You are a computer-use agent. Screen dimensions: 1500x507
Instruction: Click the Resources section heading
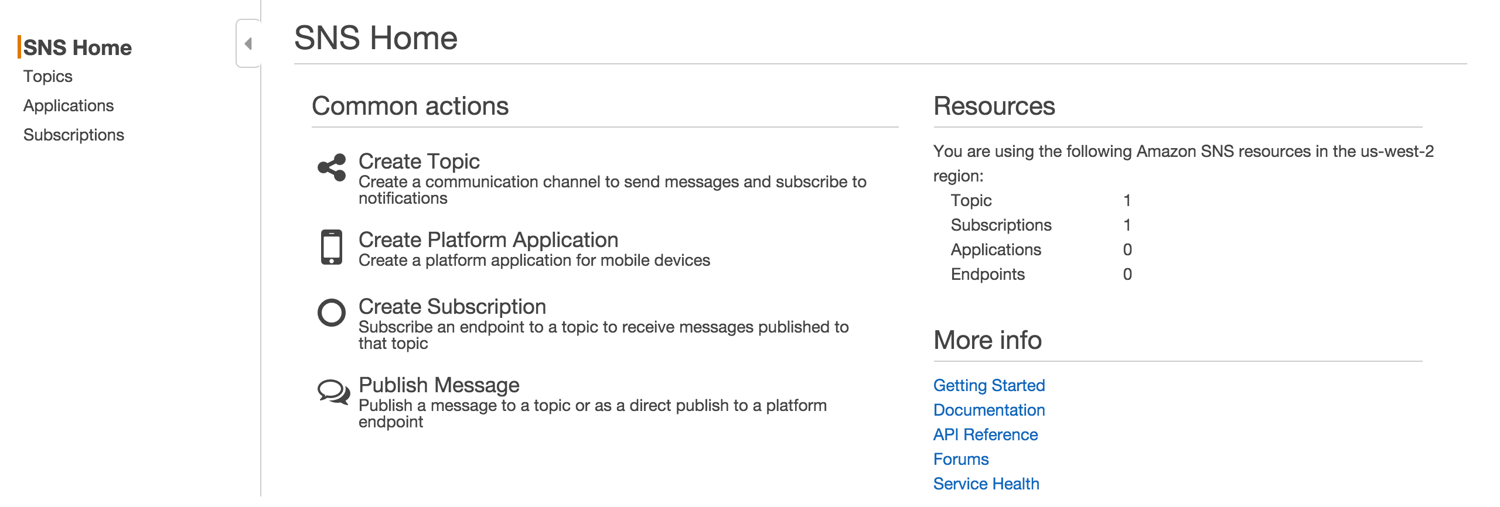994,106
